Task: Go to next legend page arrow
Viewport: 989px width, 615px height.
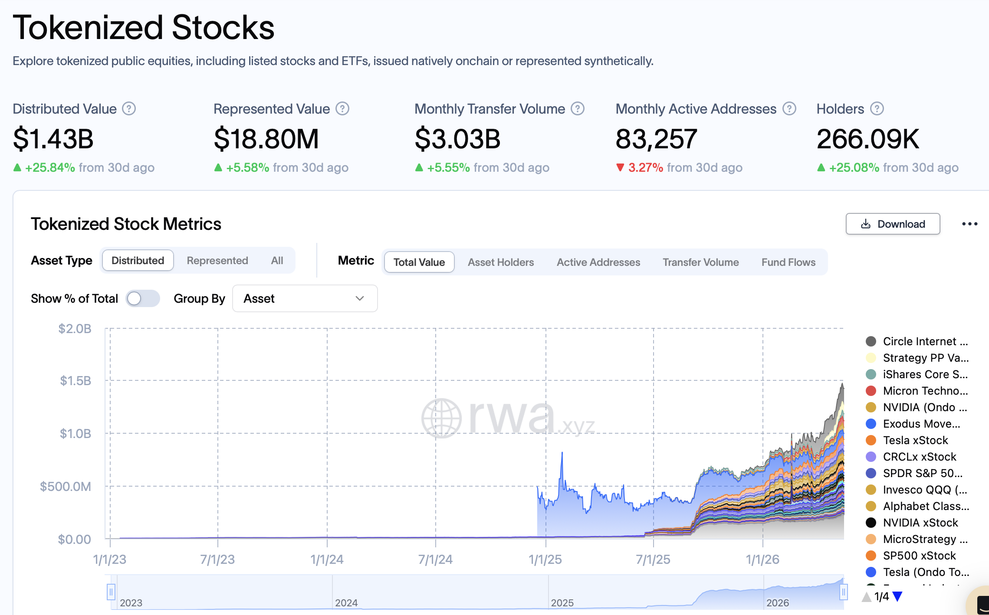Action: [x=898, y=597]
